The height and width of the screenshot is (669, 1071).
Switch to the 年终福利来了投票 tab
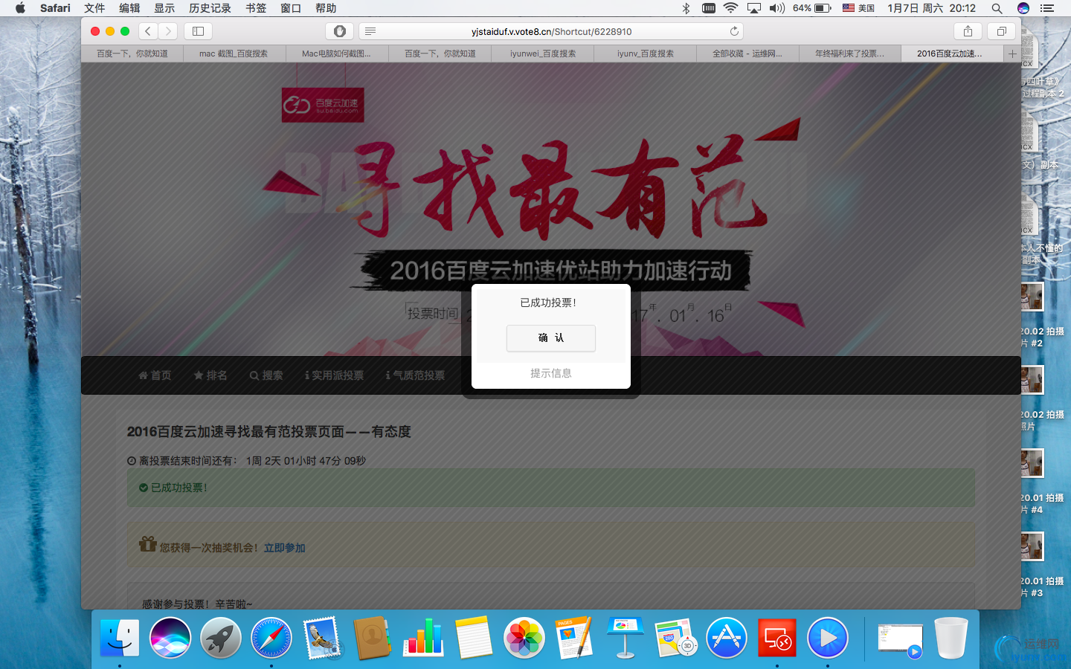850,54
